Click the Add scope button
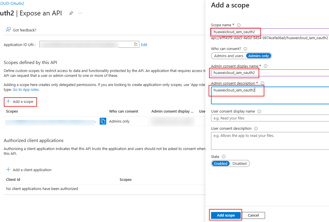The image size is (329, 222). (x=226, y=215)
